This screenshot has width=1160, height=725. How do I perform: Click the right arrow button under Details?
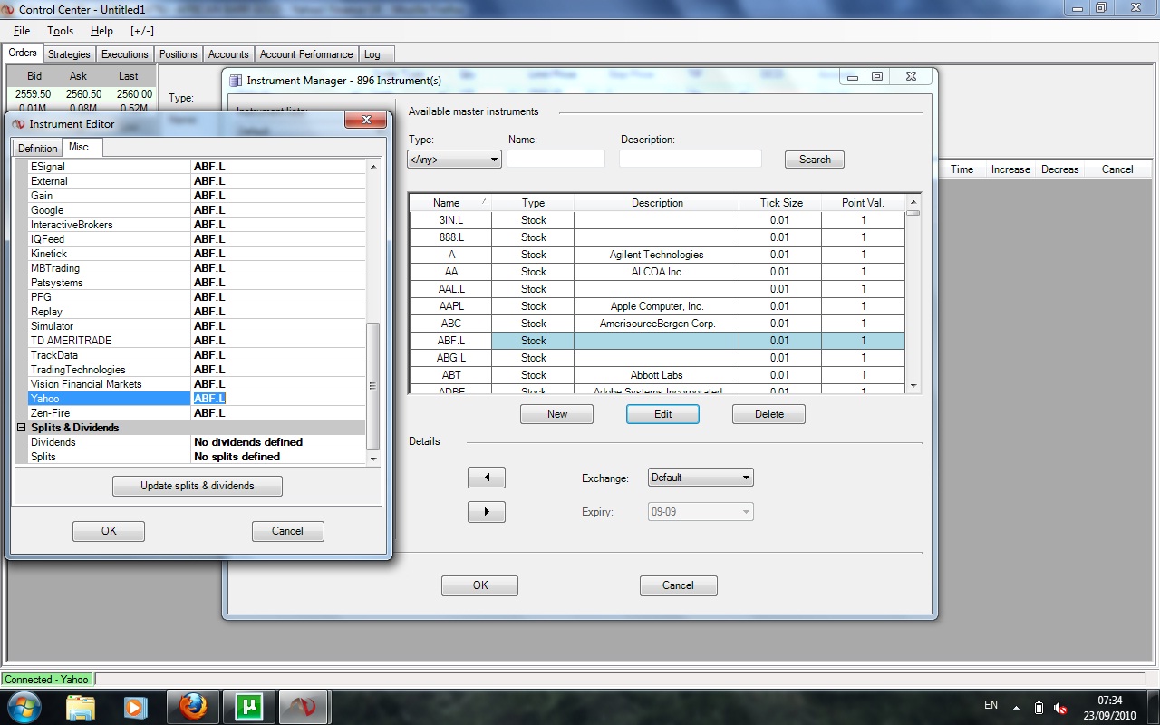[x=487, y=512]
